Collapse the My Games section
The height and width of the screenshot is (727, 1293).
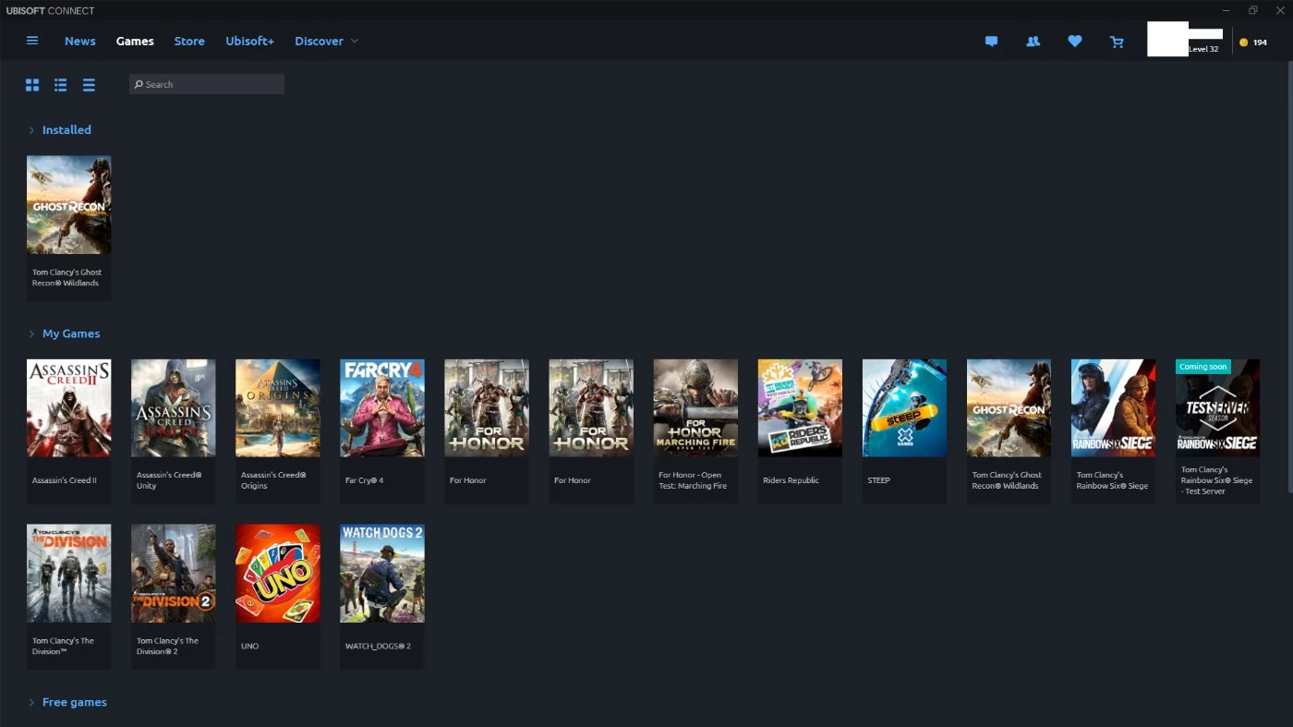[x=31, y=333]
